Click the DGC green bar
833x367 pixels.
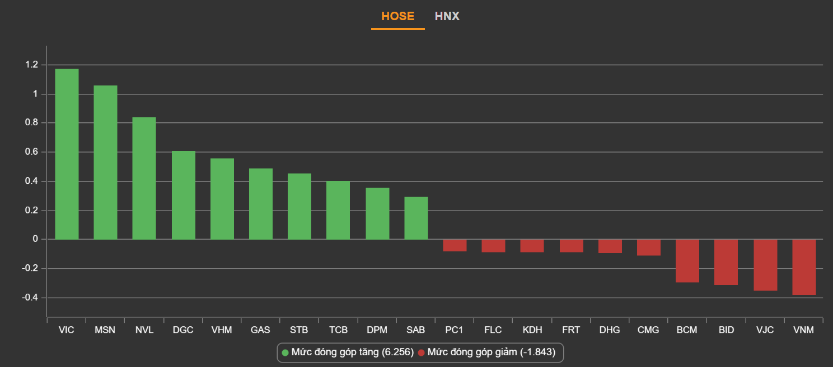183,195
